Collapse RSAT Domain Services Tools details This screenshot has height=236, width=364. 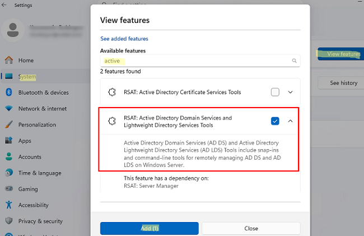290,121
